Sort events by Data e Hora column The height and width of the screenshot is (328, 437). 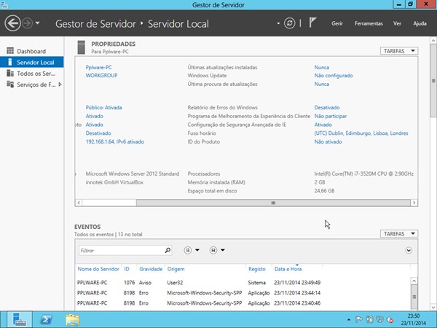[x=288, y=269]
